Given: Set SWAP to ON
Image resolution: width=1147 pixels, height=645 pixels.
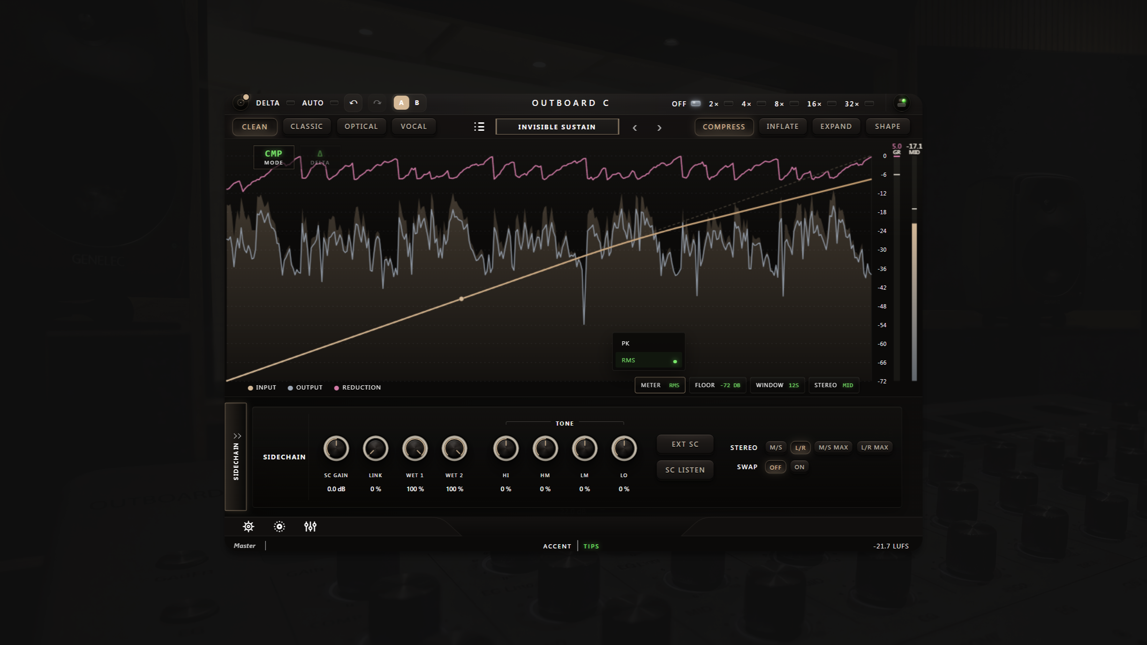Looking at the screenshot, I should 800,467.
